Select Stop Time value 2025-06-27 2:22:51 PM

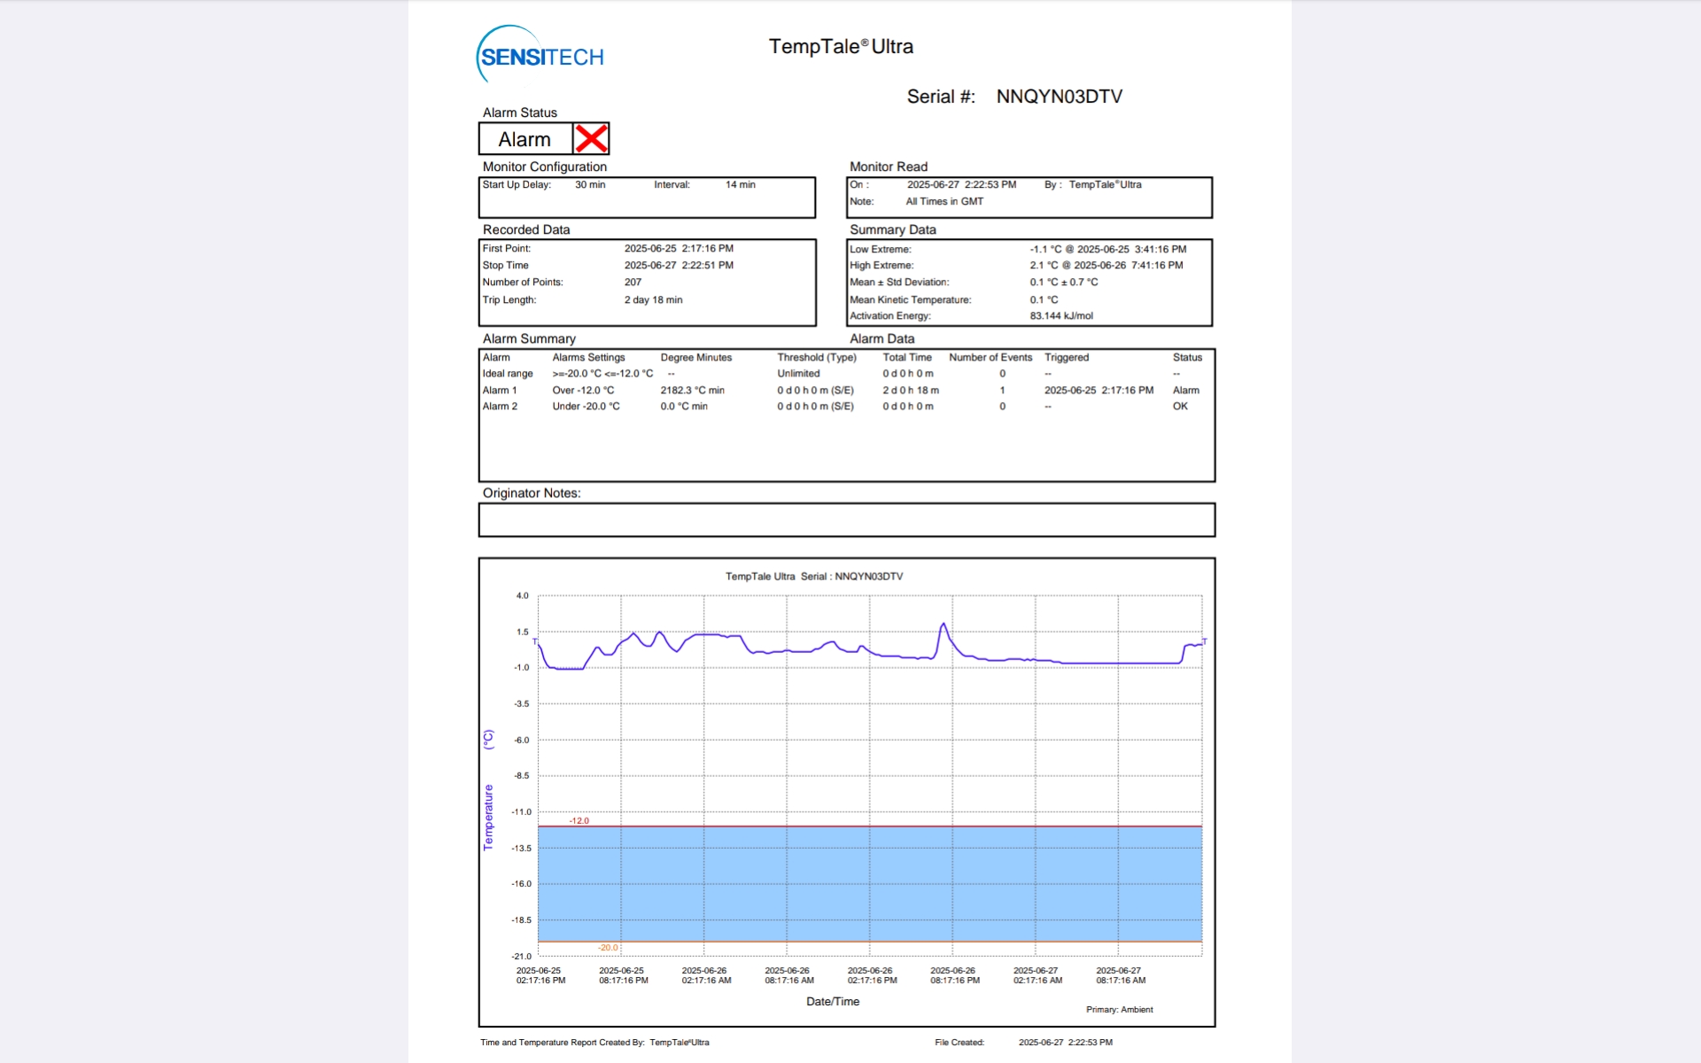tap(679, 265)
